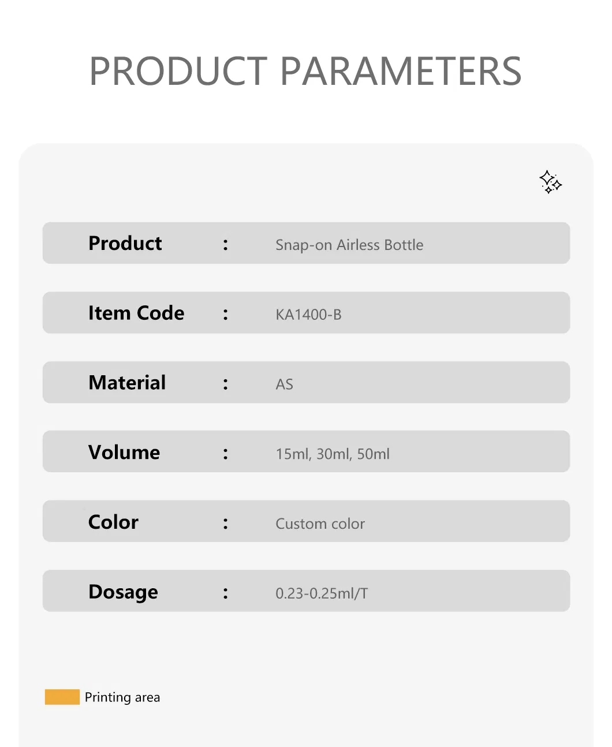Click the orange Printing area swatch
This screenshot has height=747, width=612.
coord(62,697)
